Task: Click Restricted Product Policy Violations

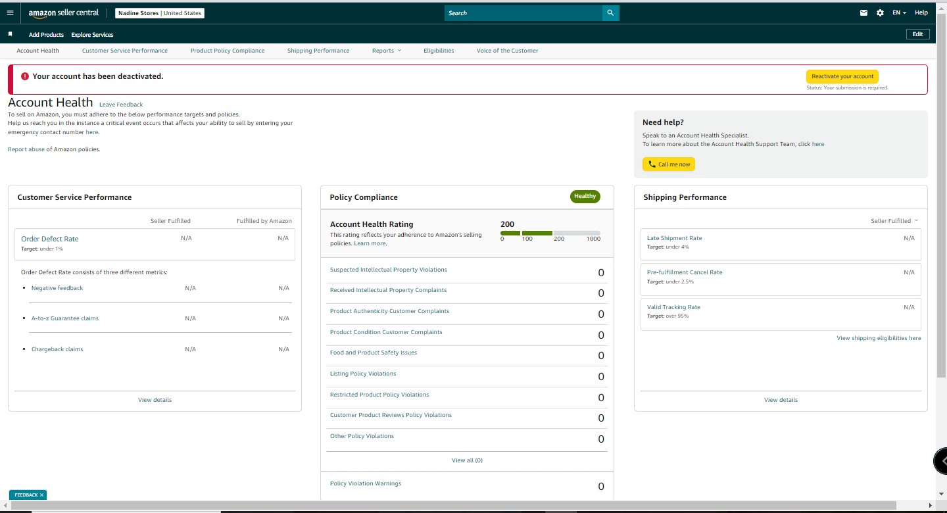Action: pos(379,395)
